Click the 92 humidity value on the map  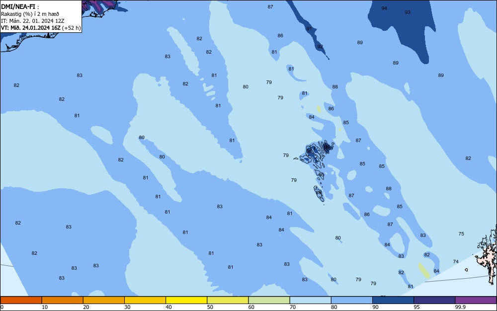(320, 47)
